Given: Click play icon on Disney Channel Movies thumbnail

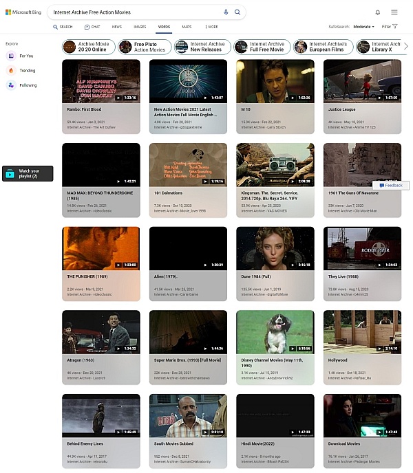Looking at the screenshot, I should pyautogui.click(x=293, y=349).
